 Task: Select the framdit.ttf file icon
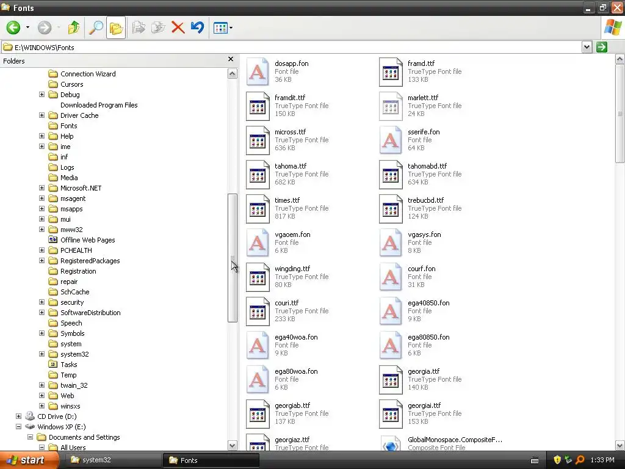[x=258, y=106]
